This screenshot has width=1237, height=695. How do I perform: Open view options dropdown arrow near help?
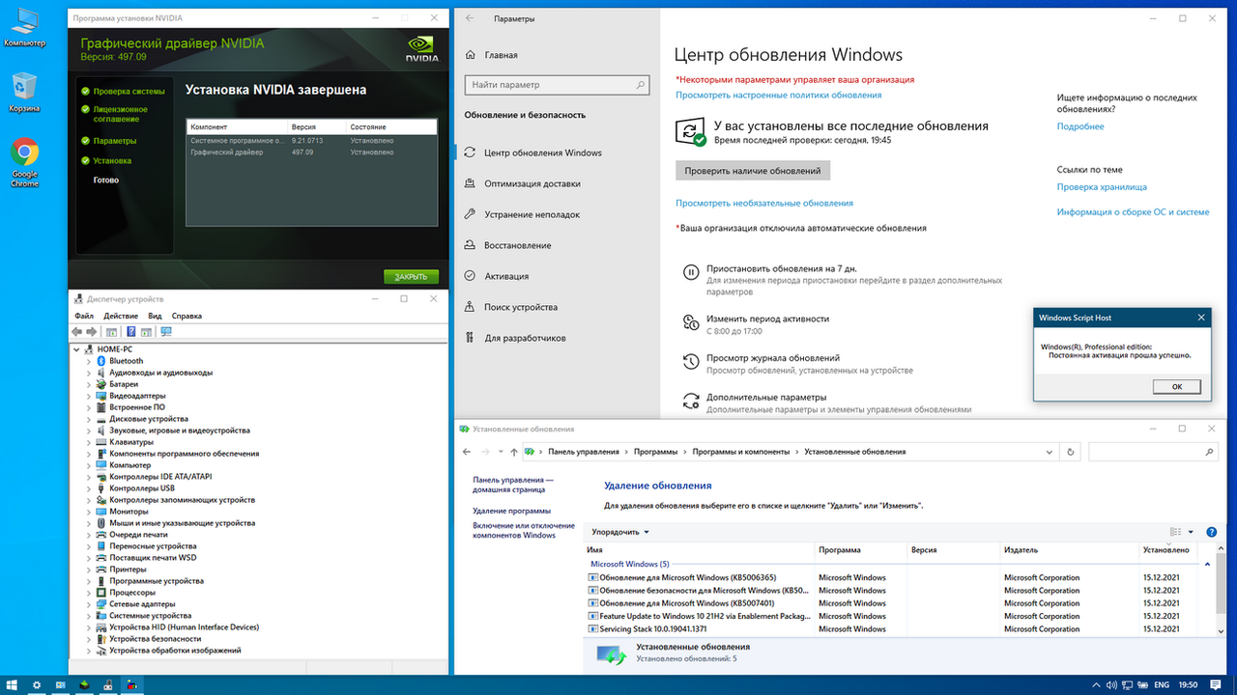(1191, 532)
